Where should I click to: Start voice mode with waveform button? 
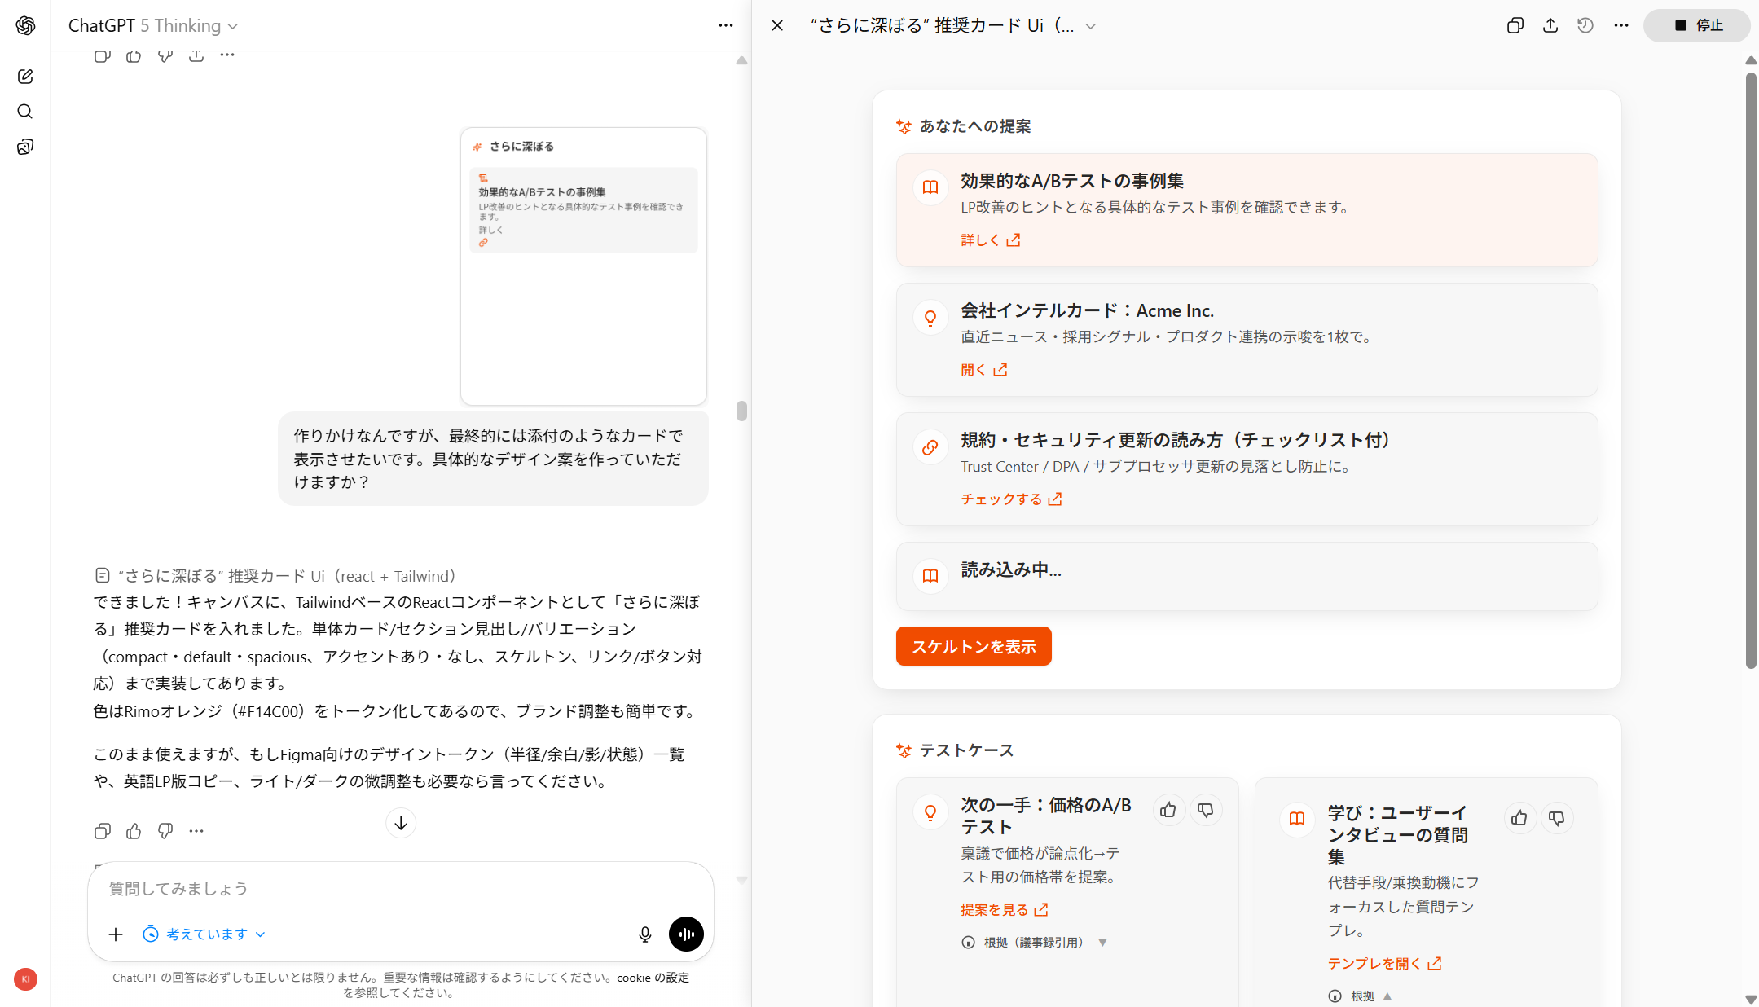686,934
